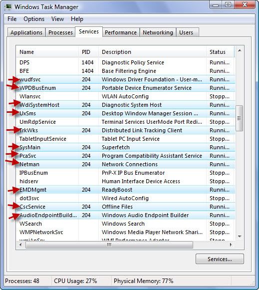Viewport: 259px width, 290px height.
Task: Select the UmRdpService service row
Action: 126,122
